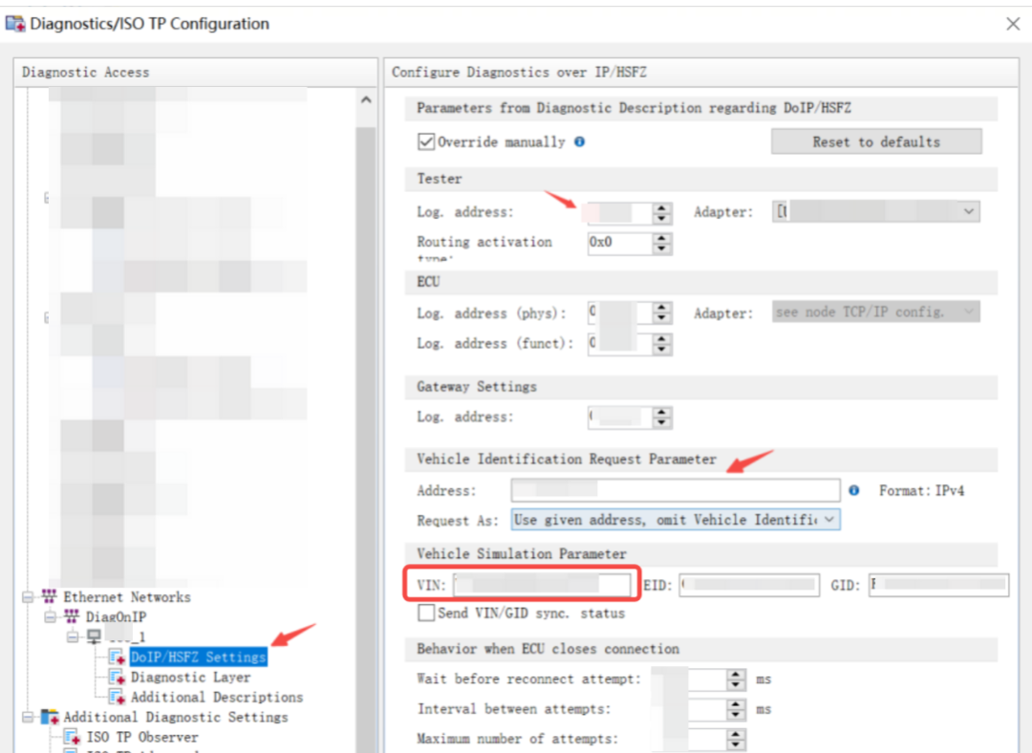
Task: Click the tree scrollbar up arrow
Action: tap(366, 100)
